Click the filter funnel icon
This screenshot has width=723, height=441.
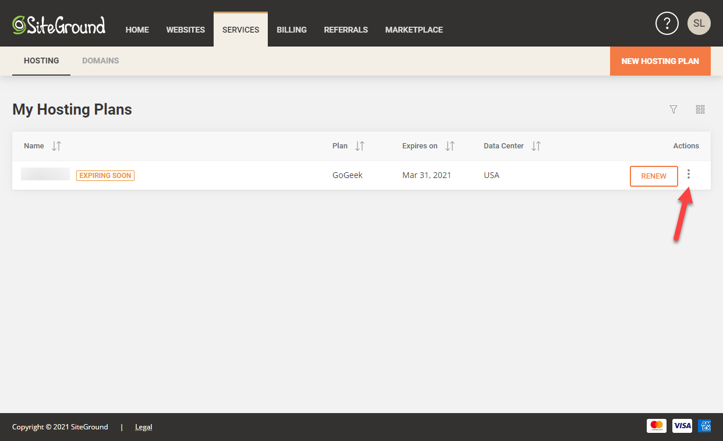(x=674, y=109)
